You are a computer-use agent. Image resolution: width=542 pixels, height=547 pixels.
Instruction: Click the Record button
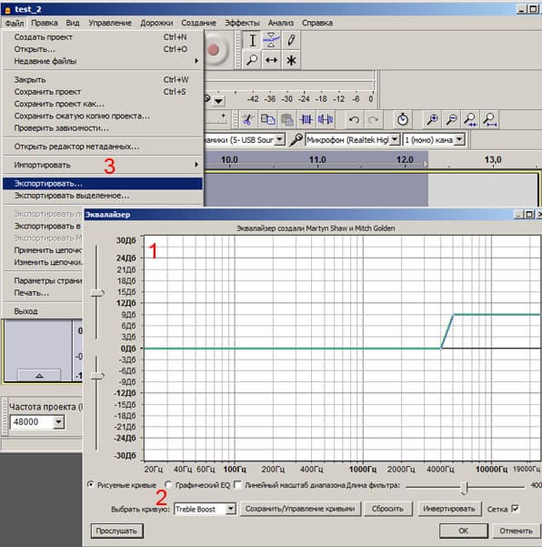(x=214, y=50)
